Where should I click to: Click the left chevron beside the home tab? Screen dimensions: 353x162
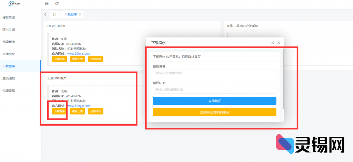point(46,14)
